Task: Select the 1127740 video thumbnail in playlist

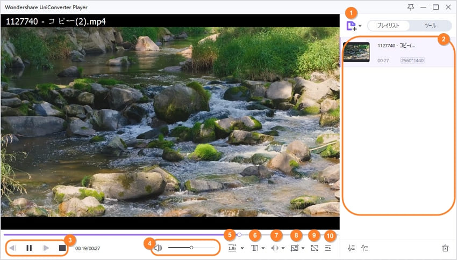Action: pos(356,52)
